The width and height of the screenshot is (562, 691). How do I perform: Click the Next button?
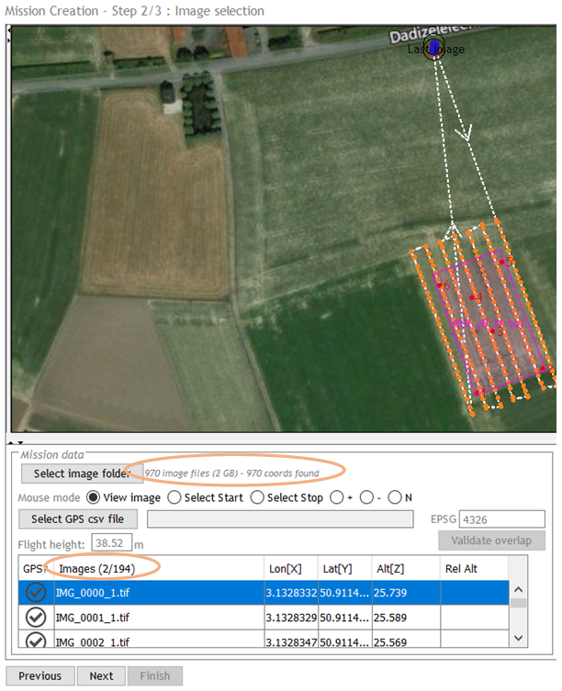pos(101,675)
